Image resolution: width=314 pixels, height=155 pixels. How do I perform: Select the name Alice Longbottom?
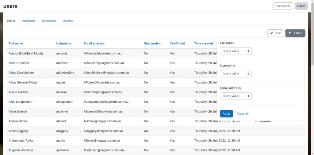pyautogui.click(x=21, y=102)
